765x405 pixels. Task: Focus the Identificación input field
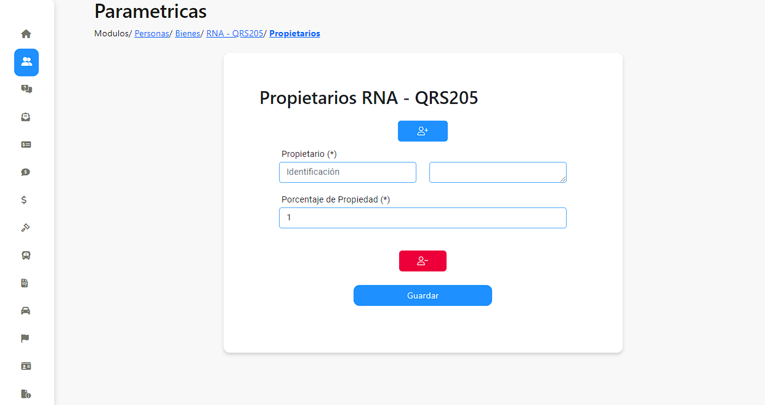point(347,172)
